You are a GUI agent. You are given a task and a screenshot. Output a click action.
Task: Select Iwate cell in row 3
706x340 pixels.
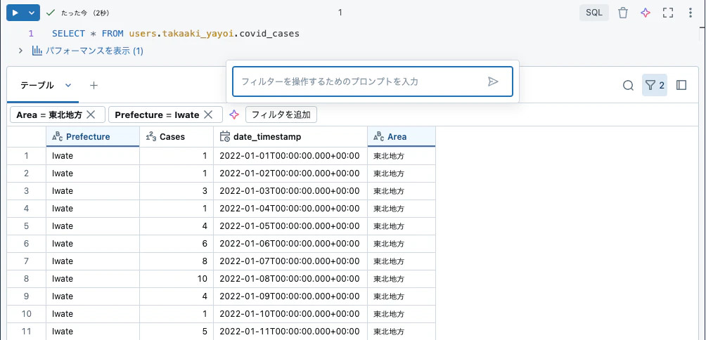click(x=93, y=190)
